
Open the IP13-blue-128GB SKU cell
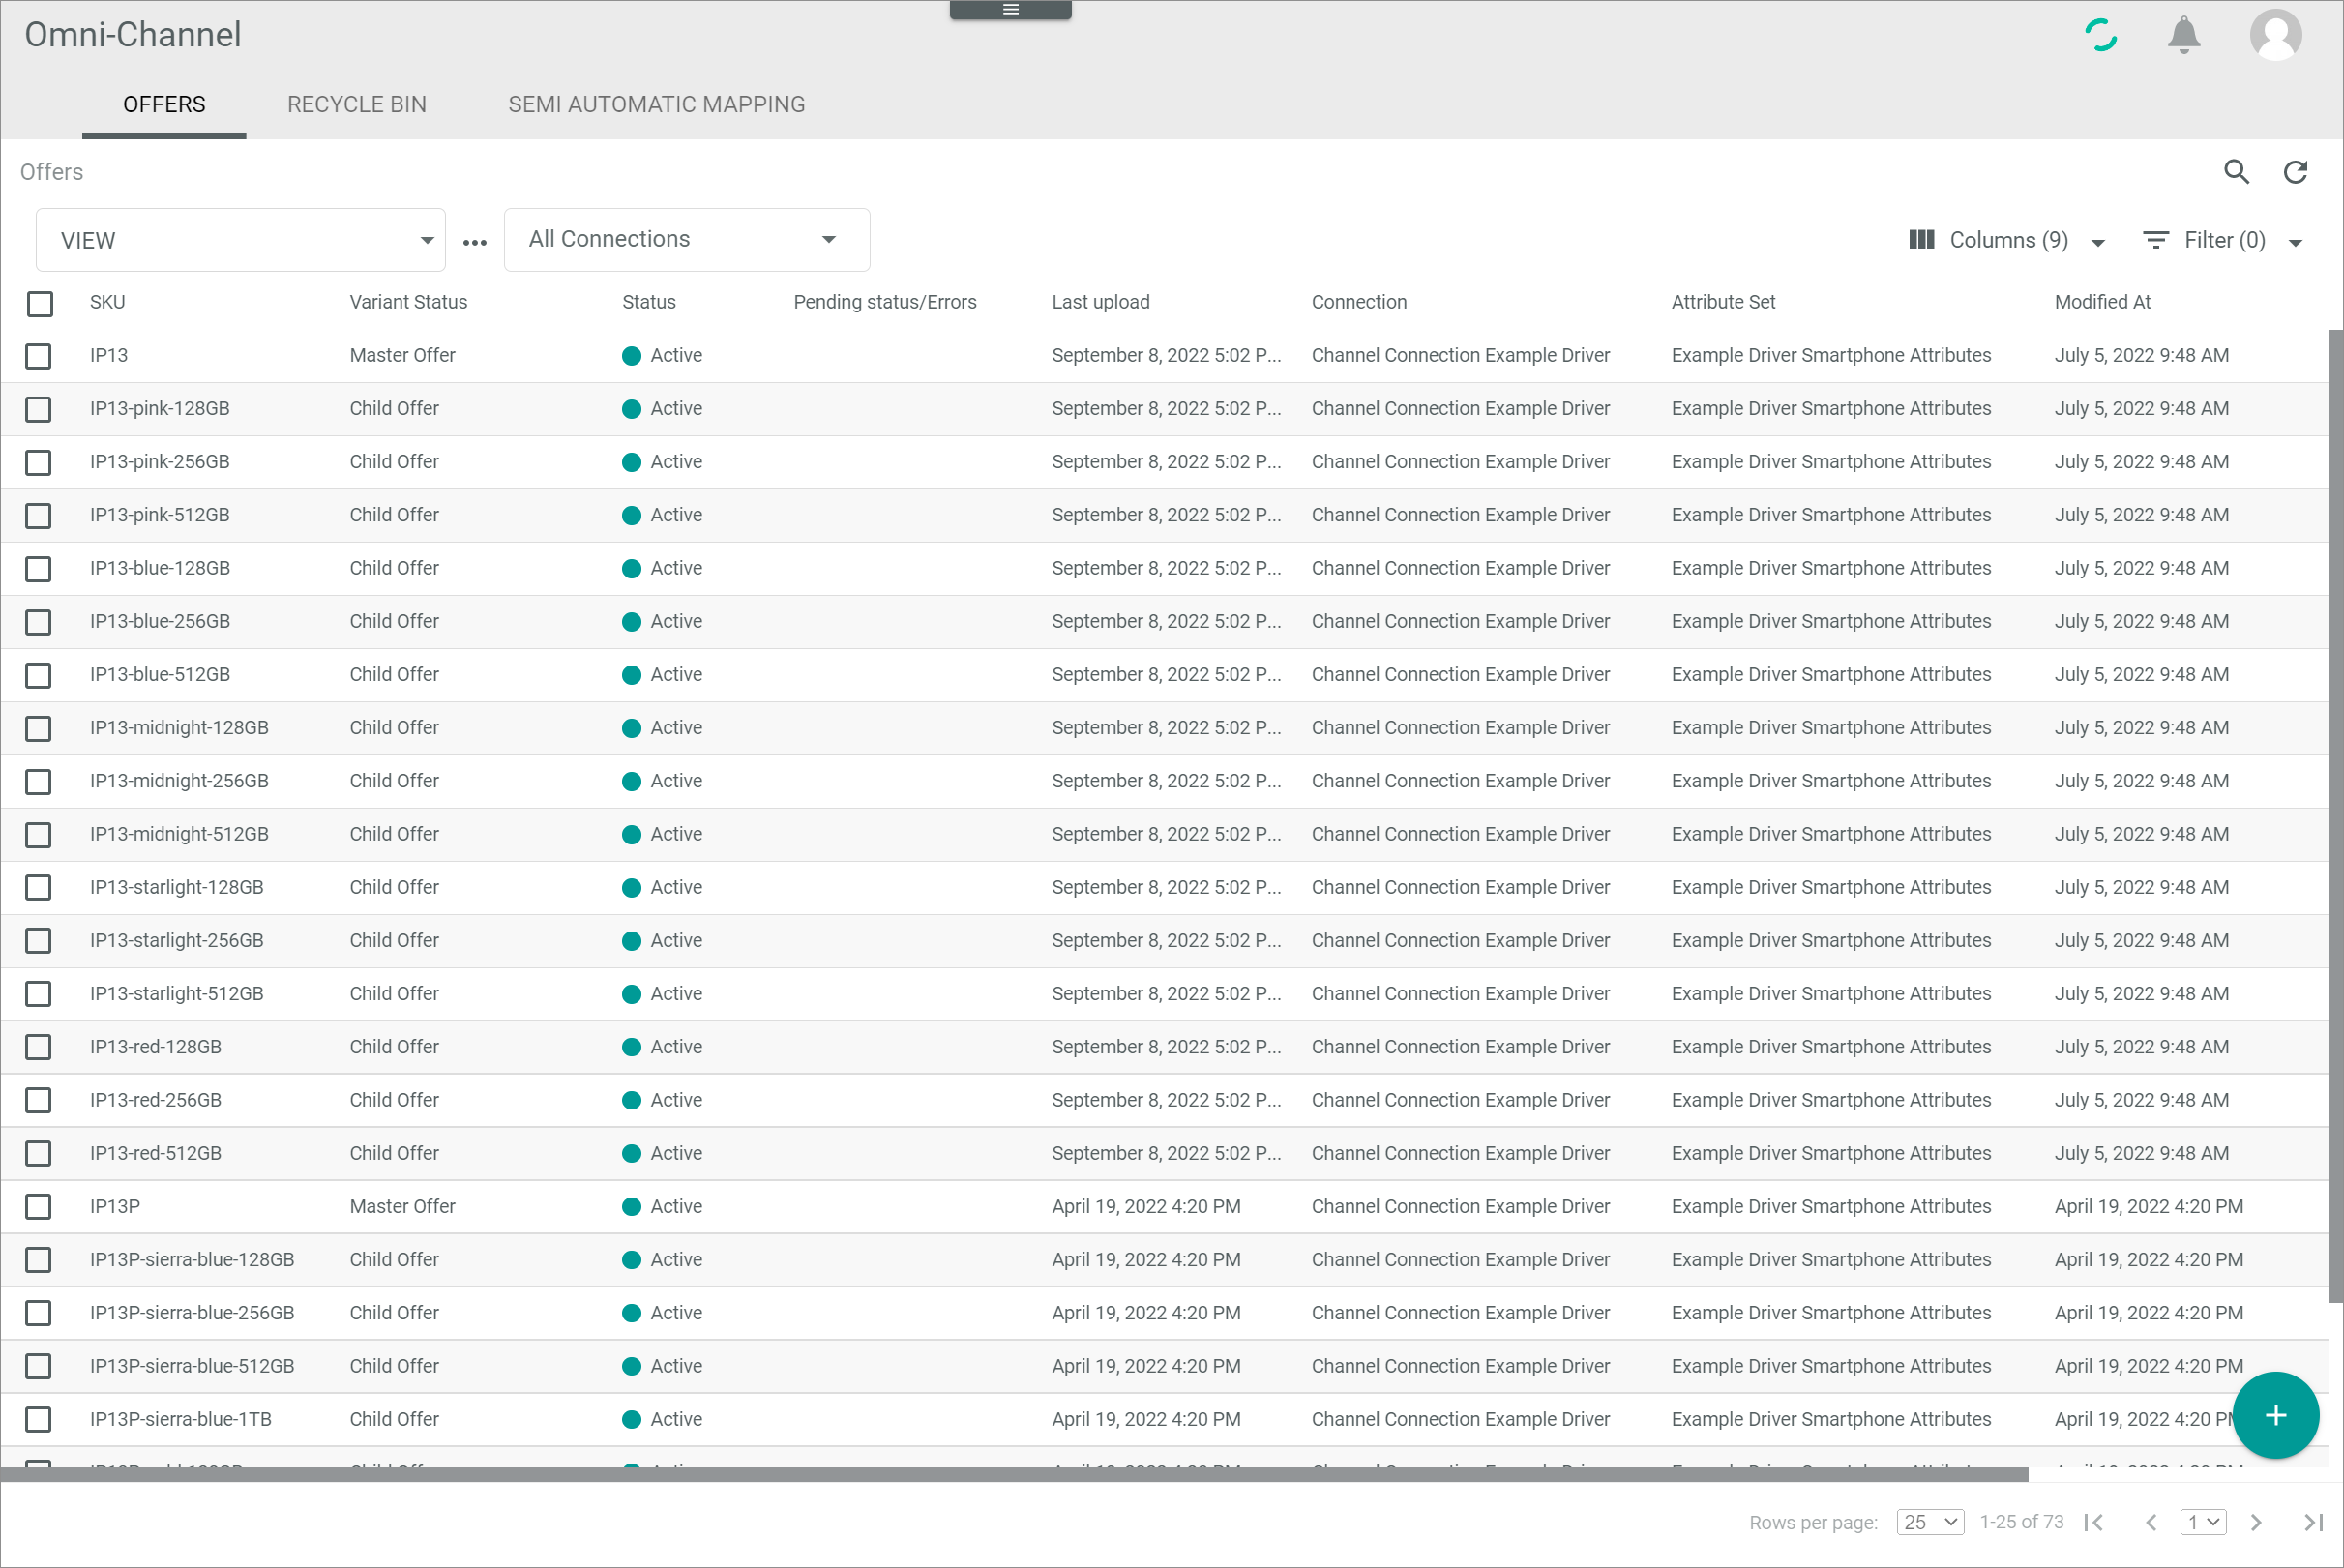click(x=159, y=568)
